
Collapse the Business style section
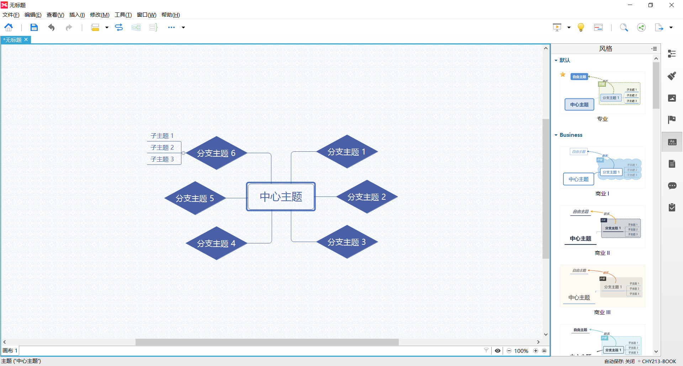coord(556,135)
